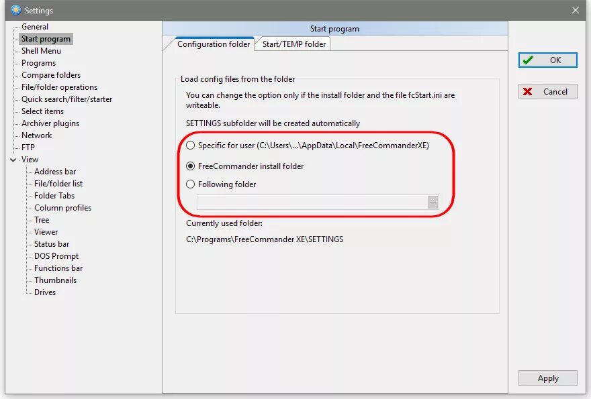
Task: Open Shell Menu settings
Action: pos(41,51)
